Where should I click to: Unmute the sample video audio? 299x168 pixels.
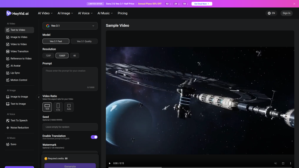pyautogui.click(x=276, y=163)
